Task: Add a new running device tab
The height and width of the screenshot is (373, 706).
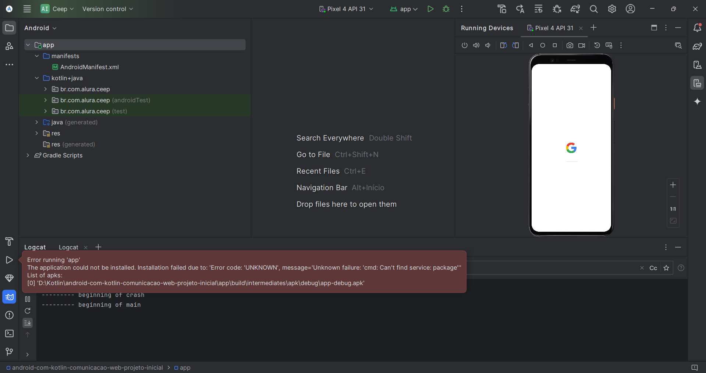Action: point(593,28)
